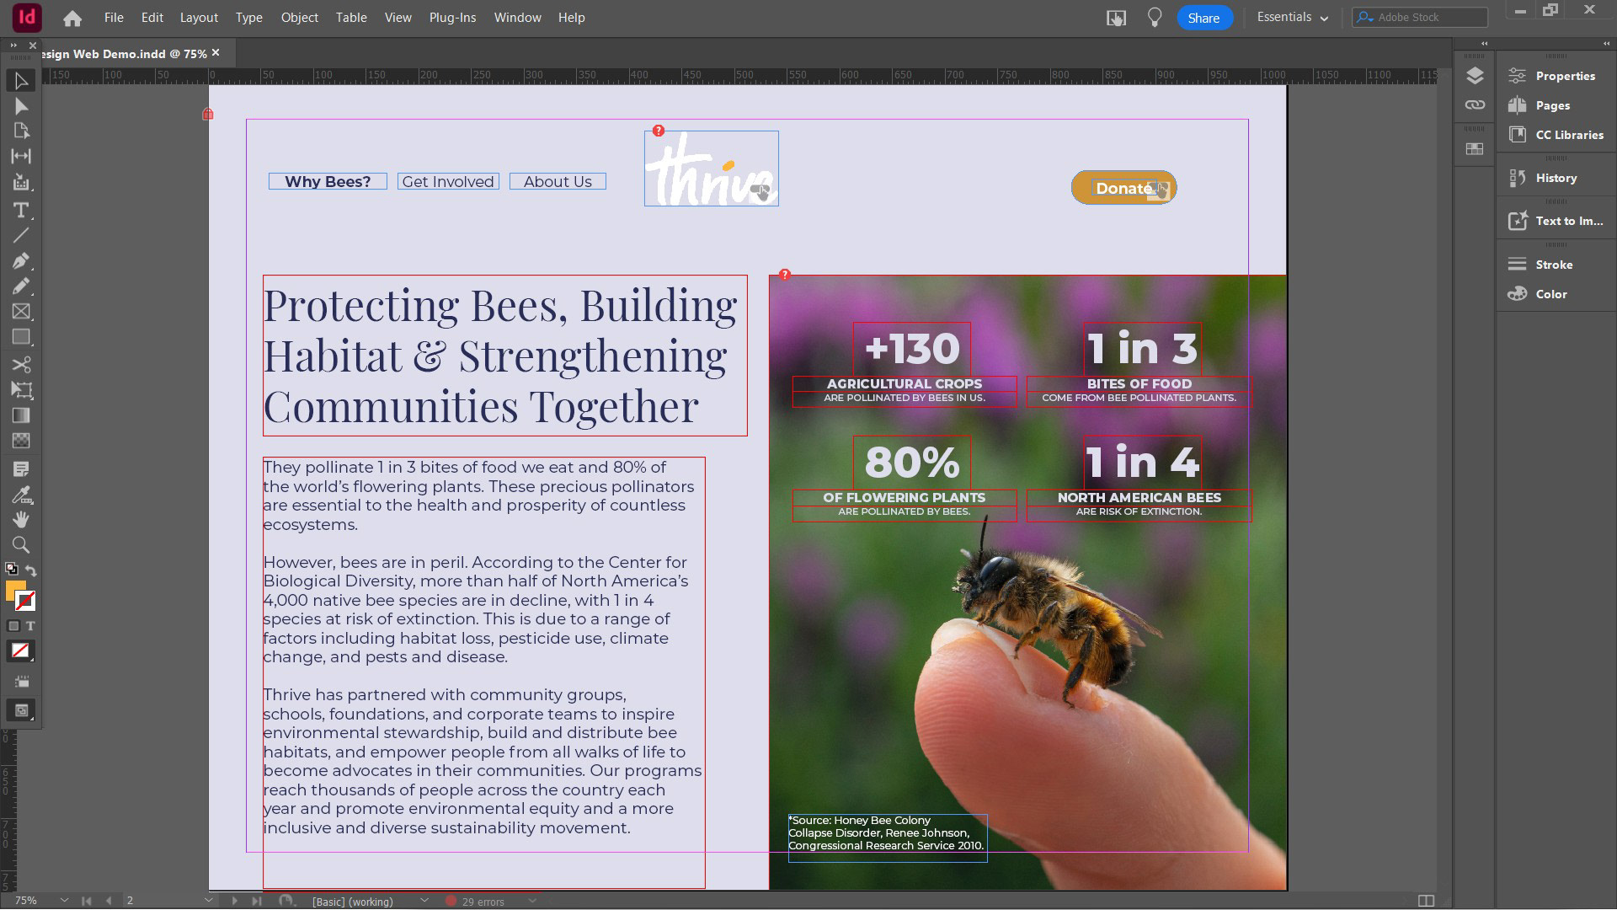The height and width of the screenshot is (910, 1617).
Task: Click the Share button
Action: [x=1203, y=18]
